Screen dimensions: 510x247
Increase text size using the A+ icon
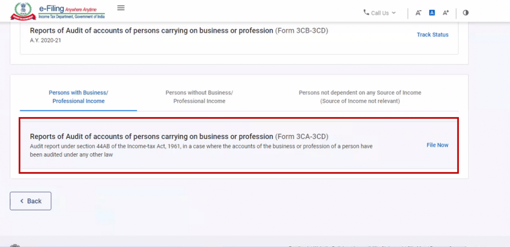point(446,13)
